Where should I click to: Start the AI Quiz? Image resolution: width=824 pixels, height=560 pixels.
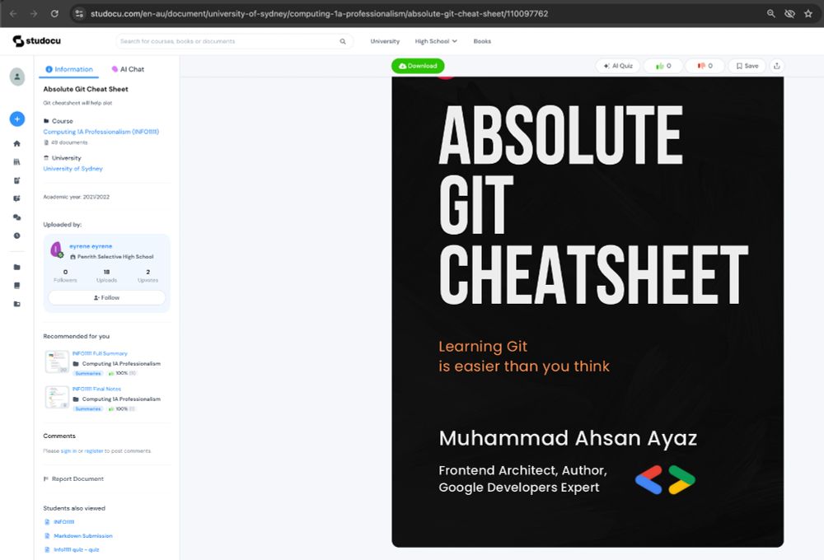coord(617,66)
